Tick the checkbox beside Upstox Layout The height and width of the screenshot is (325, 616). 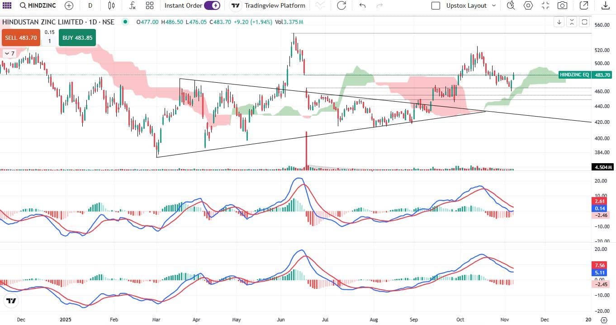[x=436, y=6]
